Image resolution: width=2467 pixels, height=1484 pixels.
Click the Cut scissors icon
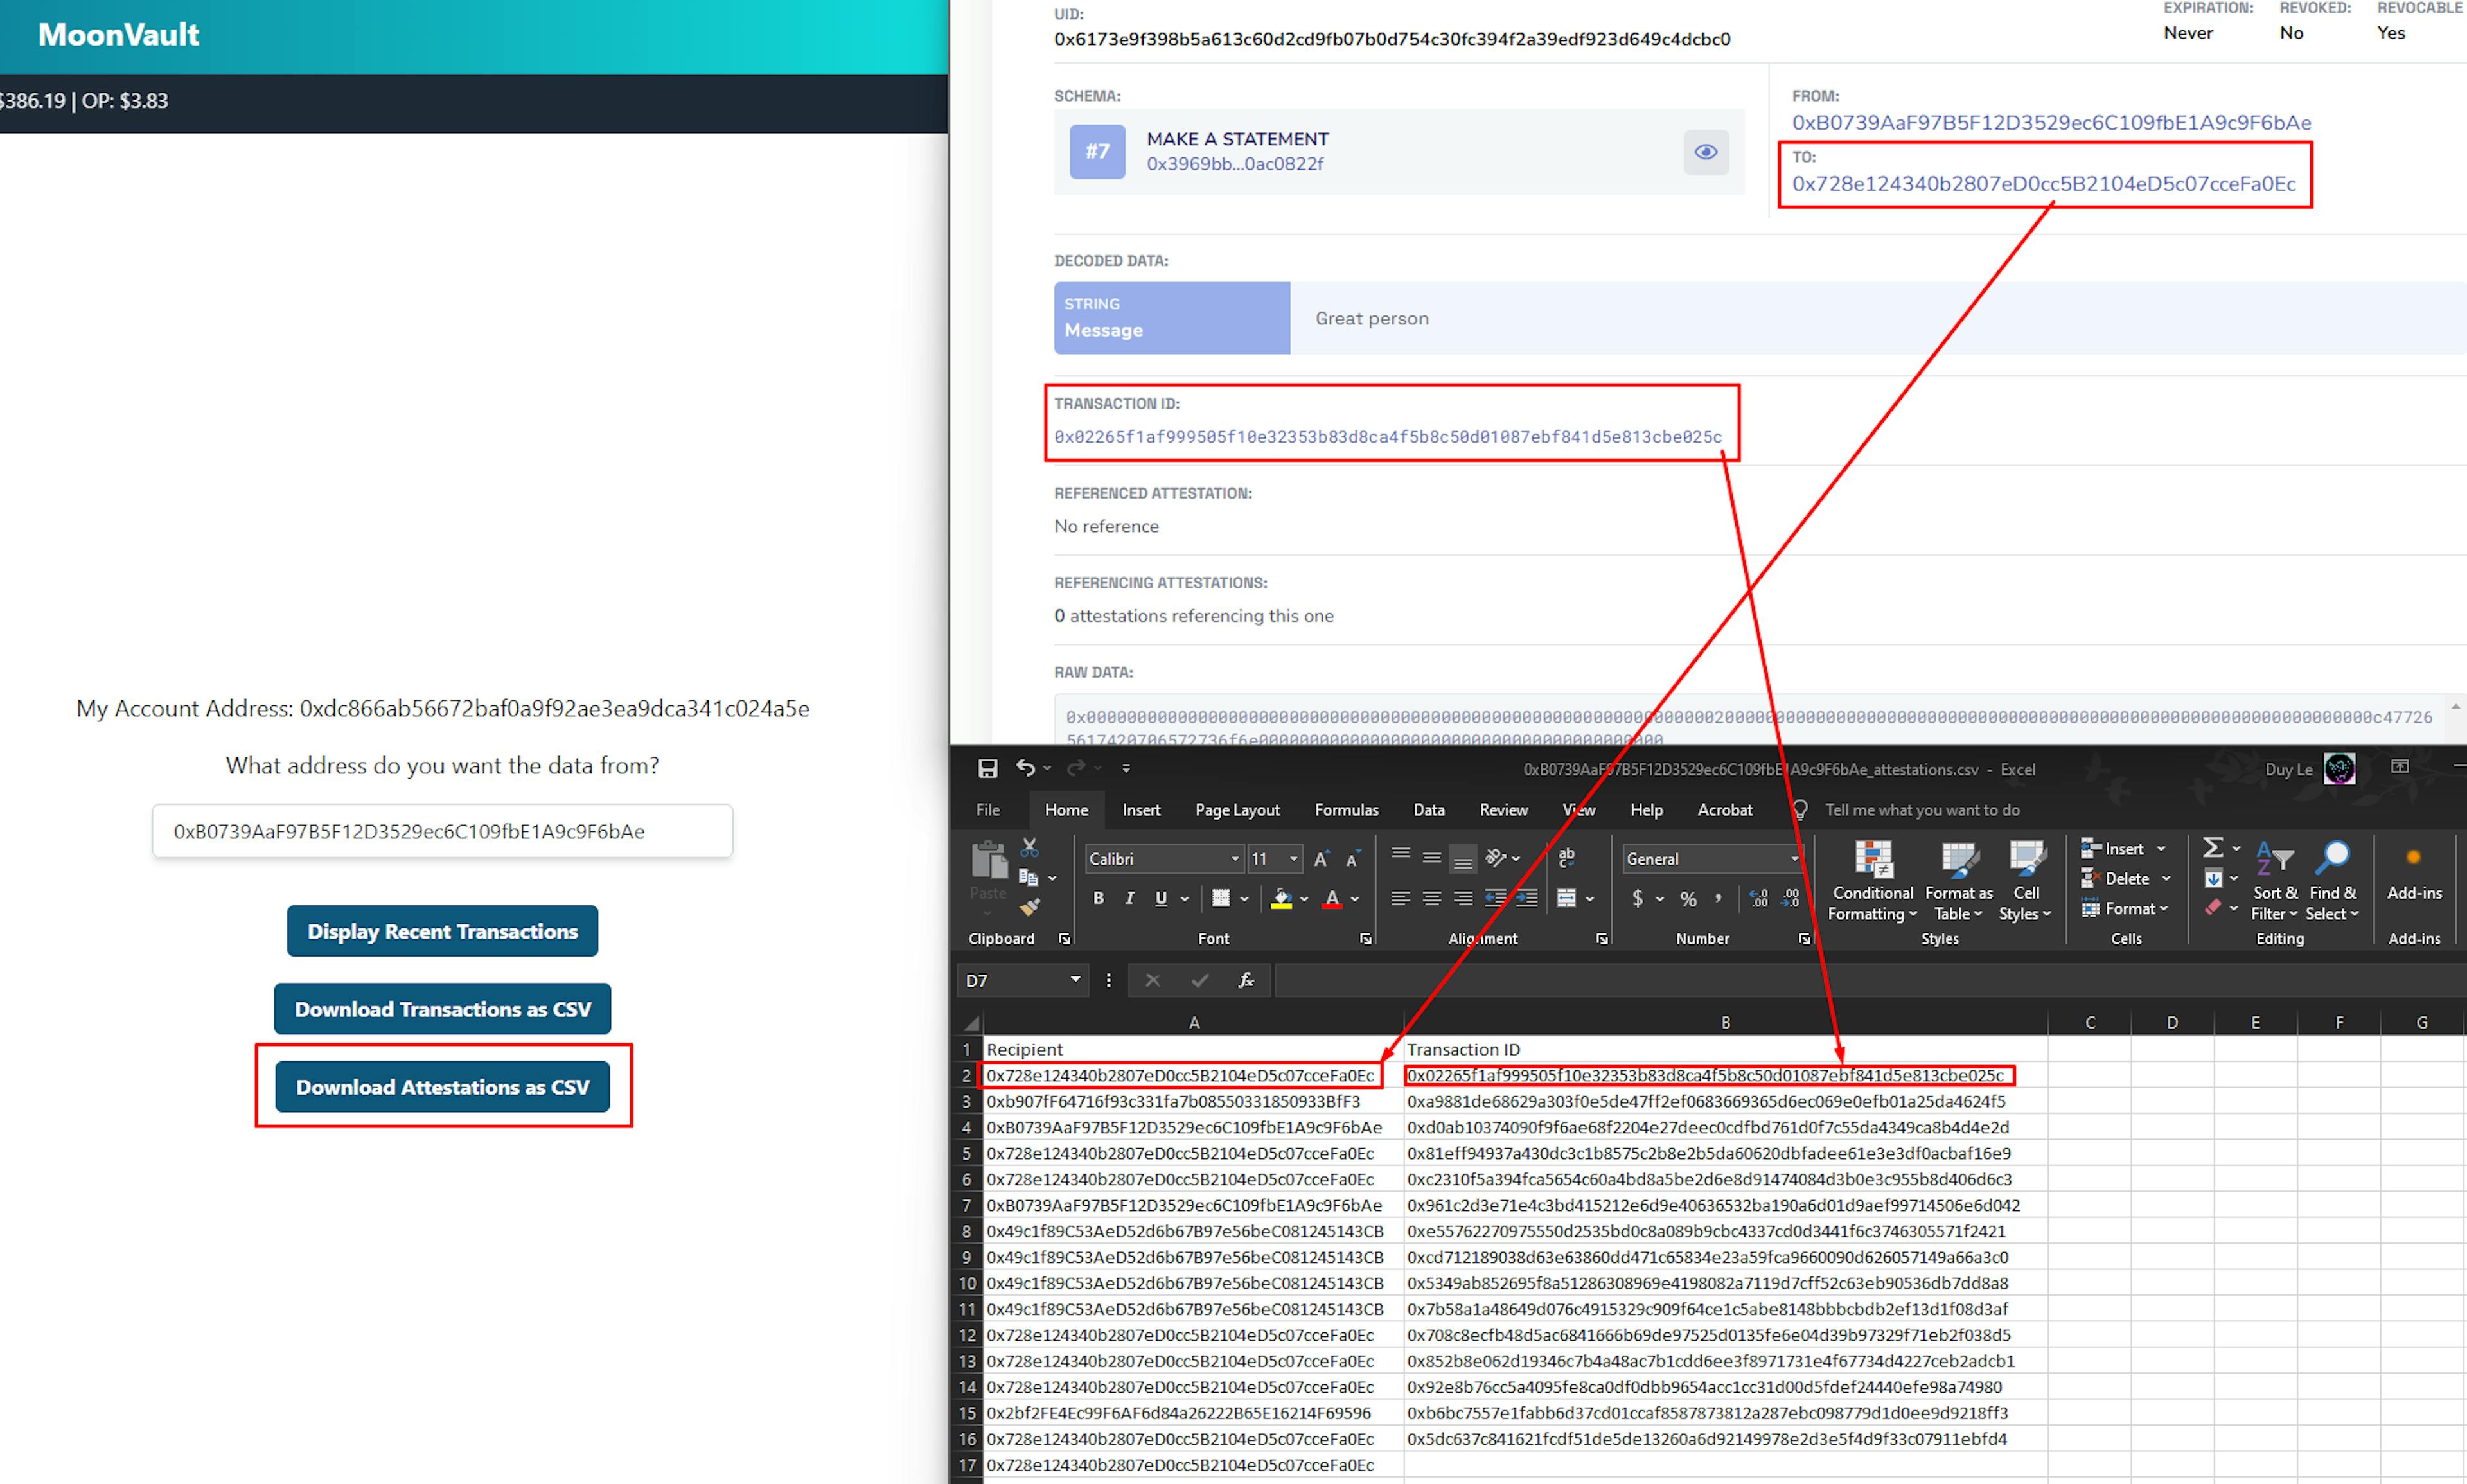coord(1029,847)
